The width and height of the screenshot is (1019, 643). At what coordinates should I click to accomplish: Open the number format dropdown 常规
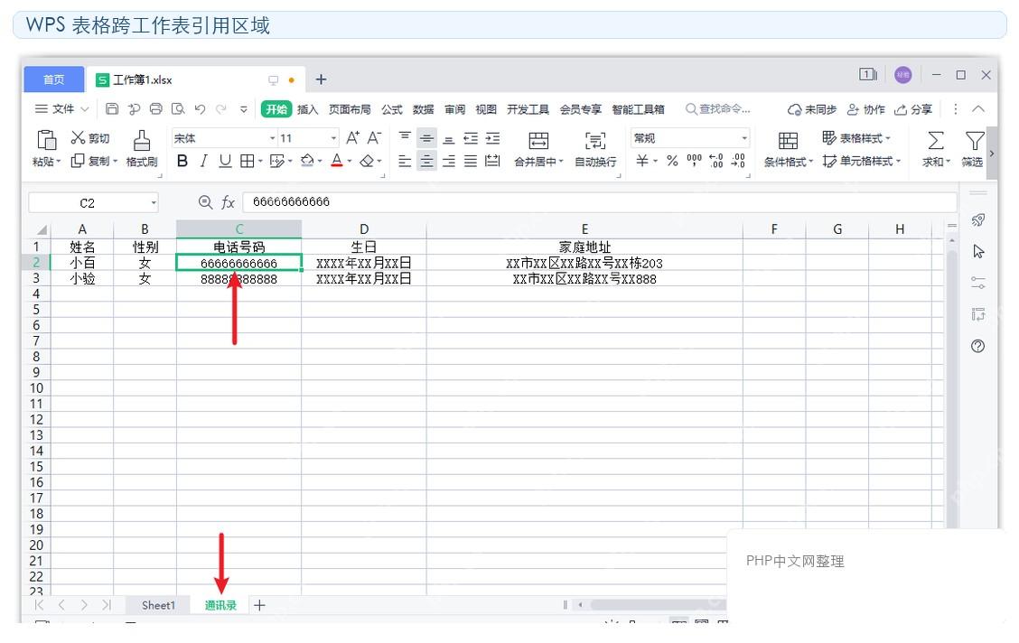[744, 138]
